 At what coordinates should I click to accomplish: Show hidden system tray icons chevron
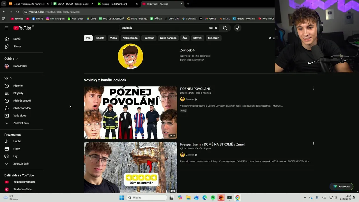(305, 198)
